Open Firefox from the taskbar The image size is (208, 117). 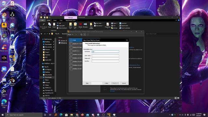tap(82, 115)
